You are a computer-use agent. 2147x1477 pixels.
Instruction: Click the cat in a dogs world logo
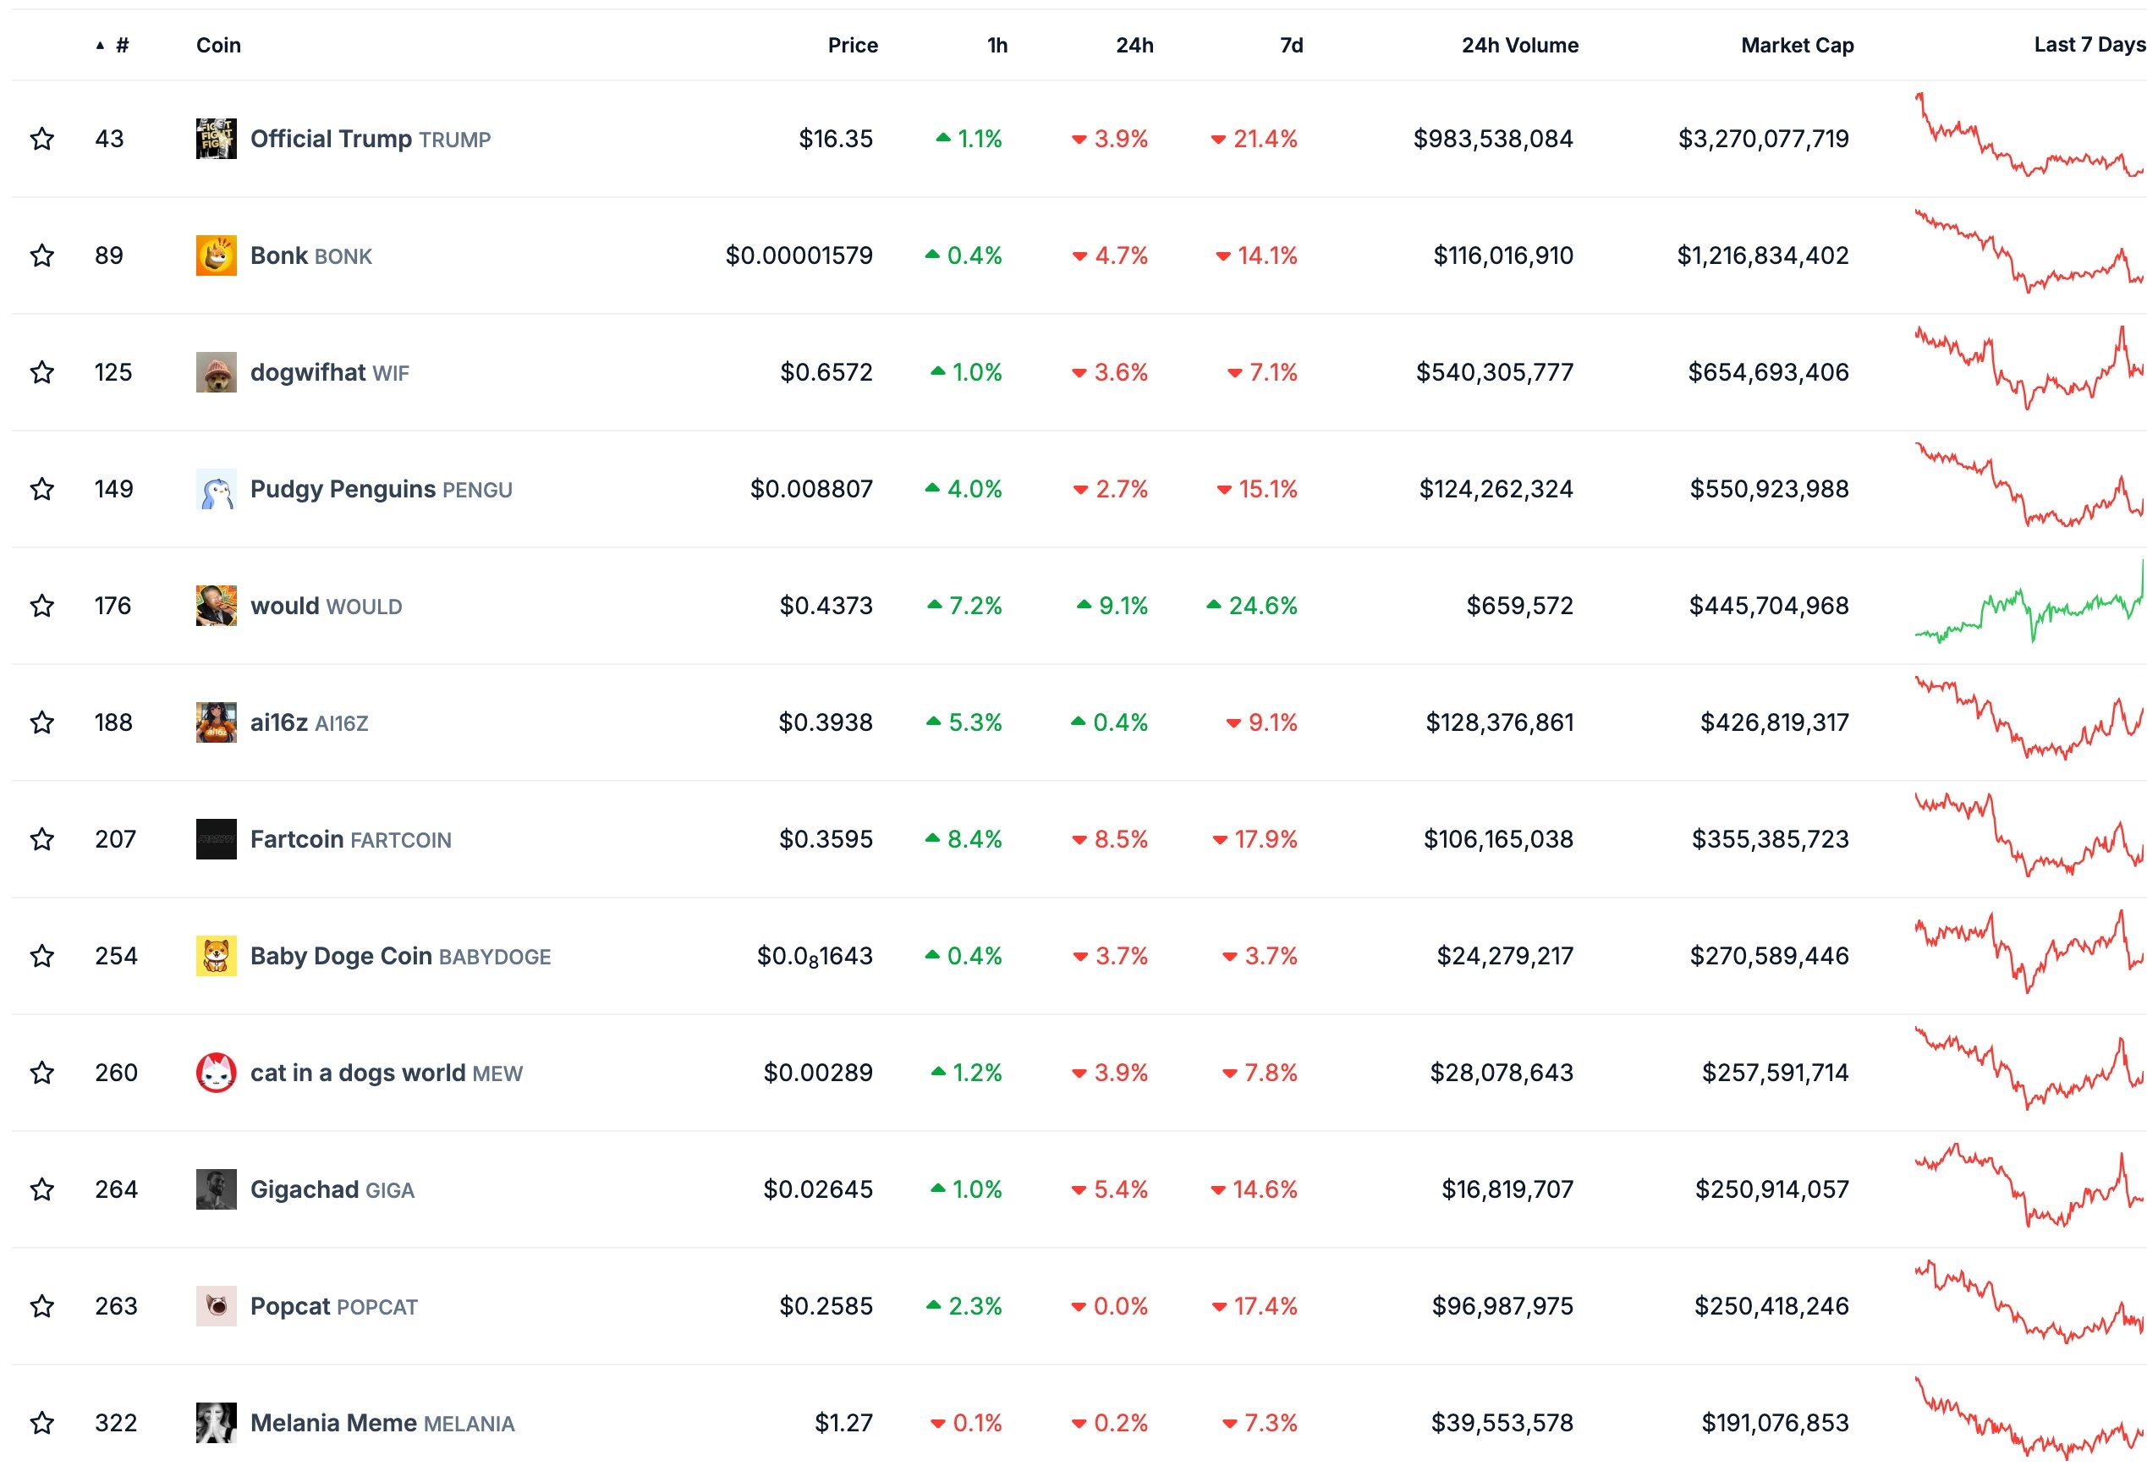tap(216, 1073)
